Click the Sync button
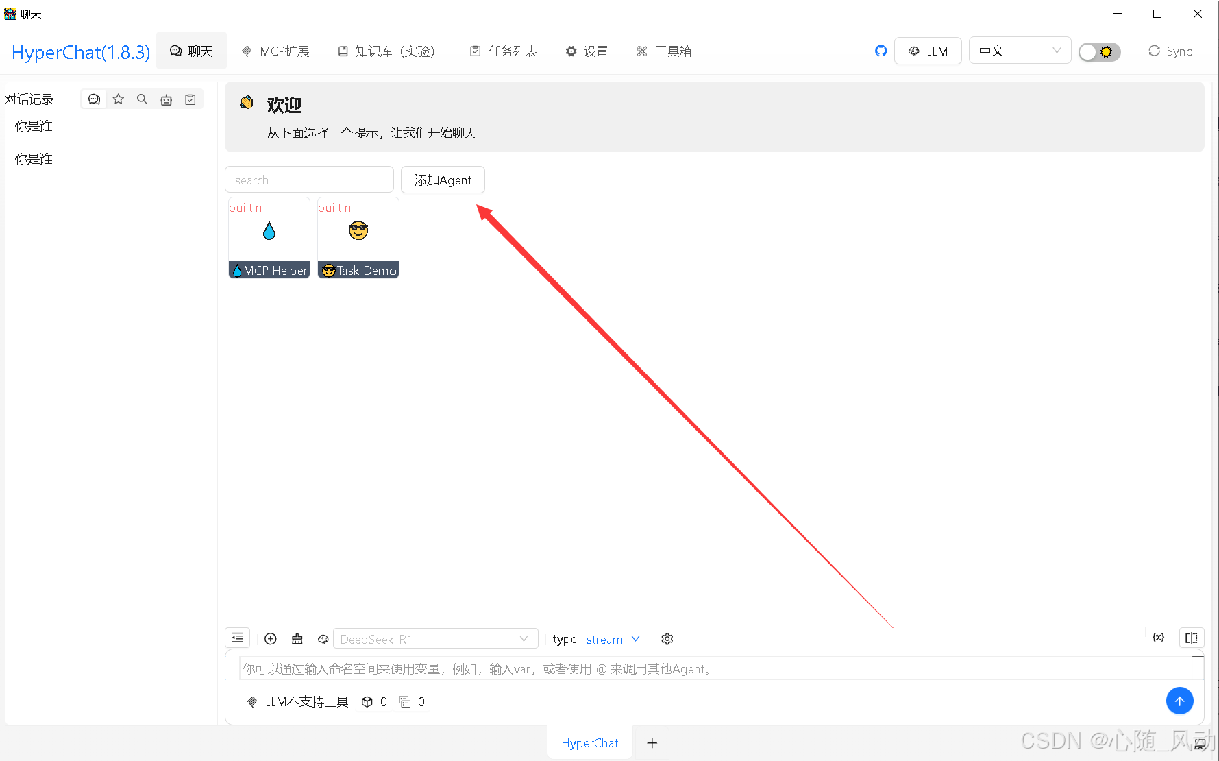Viewport: 1219px width, 761px height. 1170,51
